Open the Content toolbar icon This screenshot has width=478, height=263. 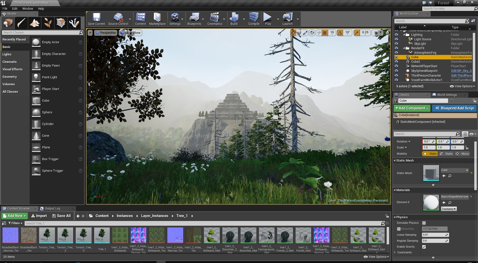tap(140, 19)
